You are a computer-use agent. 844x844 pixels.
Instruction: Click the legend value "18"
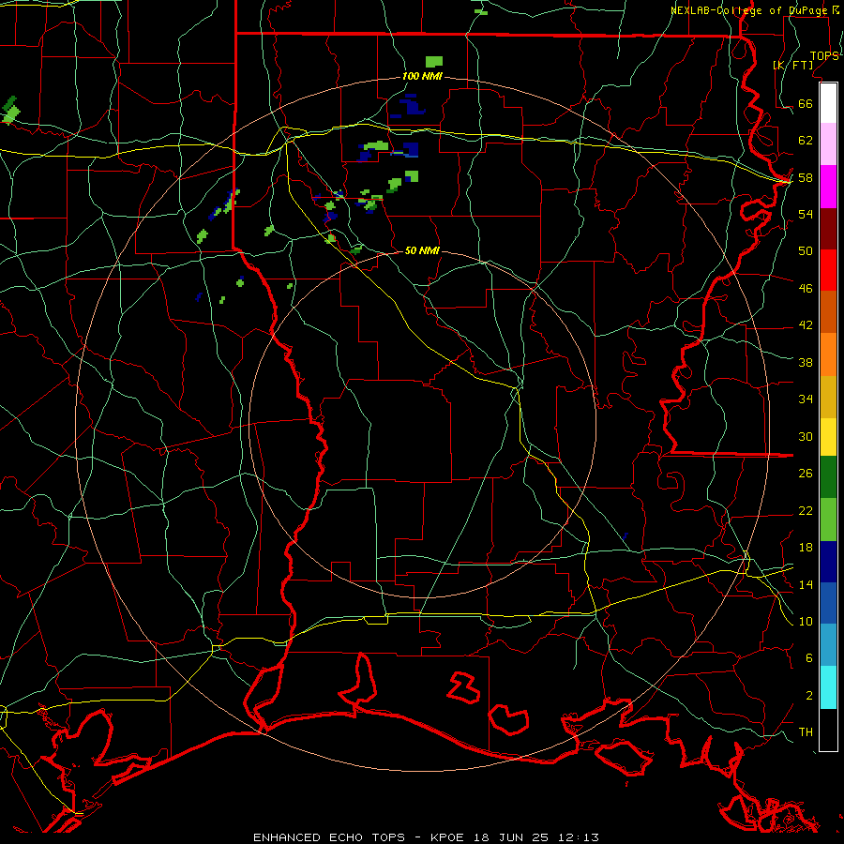tap(806, 548)
